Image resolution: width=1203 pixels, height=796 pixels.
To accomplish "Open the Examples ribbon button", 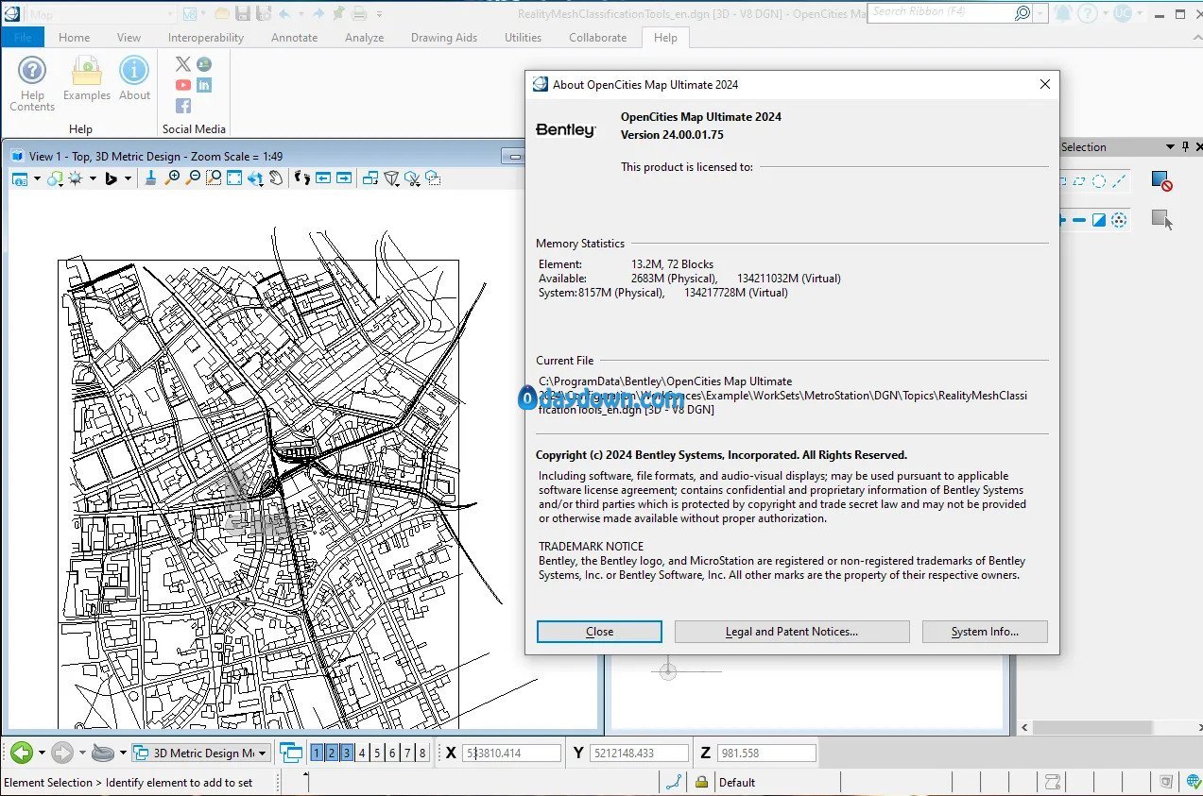I will pyautogui.click(x=87, y=78).
